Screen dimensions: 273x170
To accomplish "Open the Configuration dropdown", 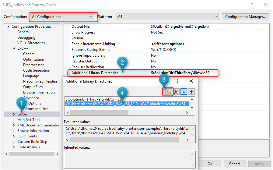I will tap(63, 17).
